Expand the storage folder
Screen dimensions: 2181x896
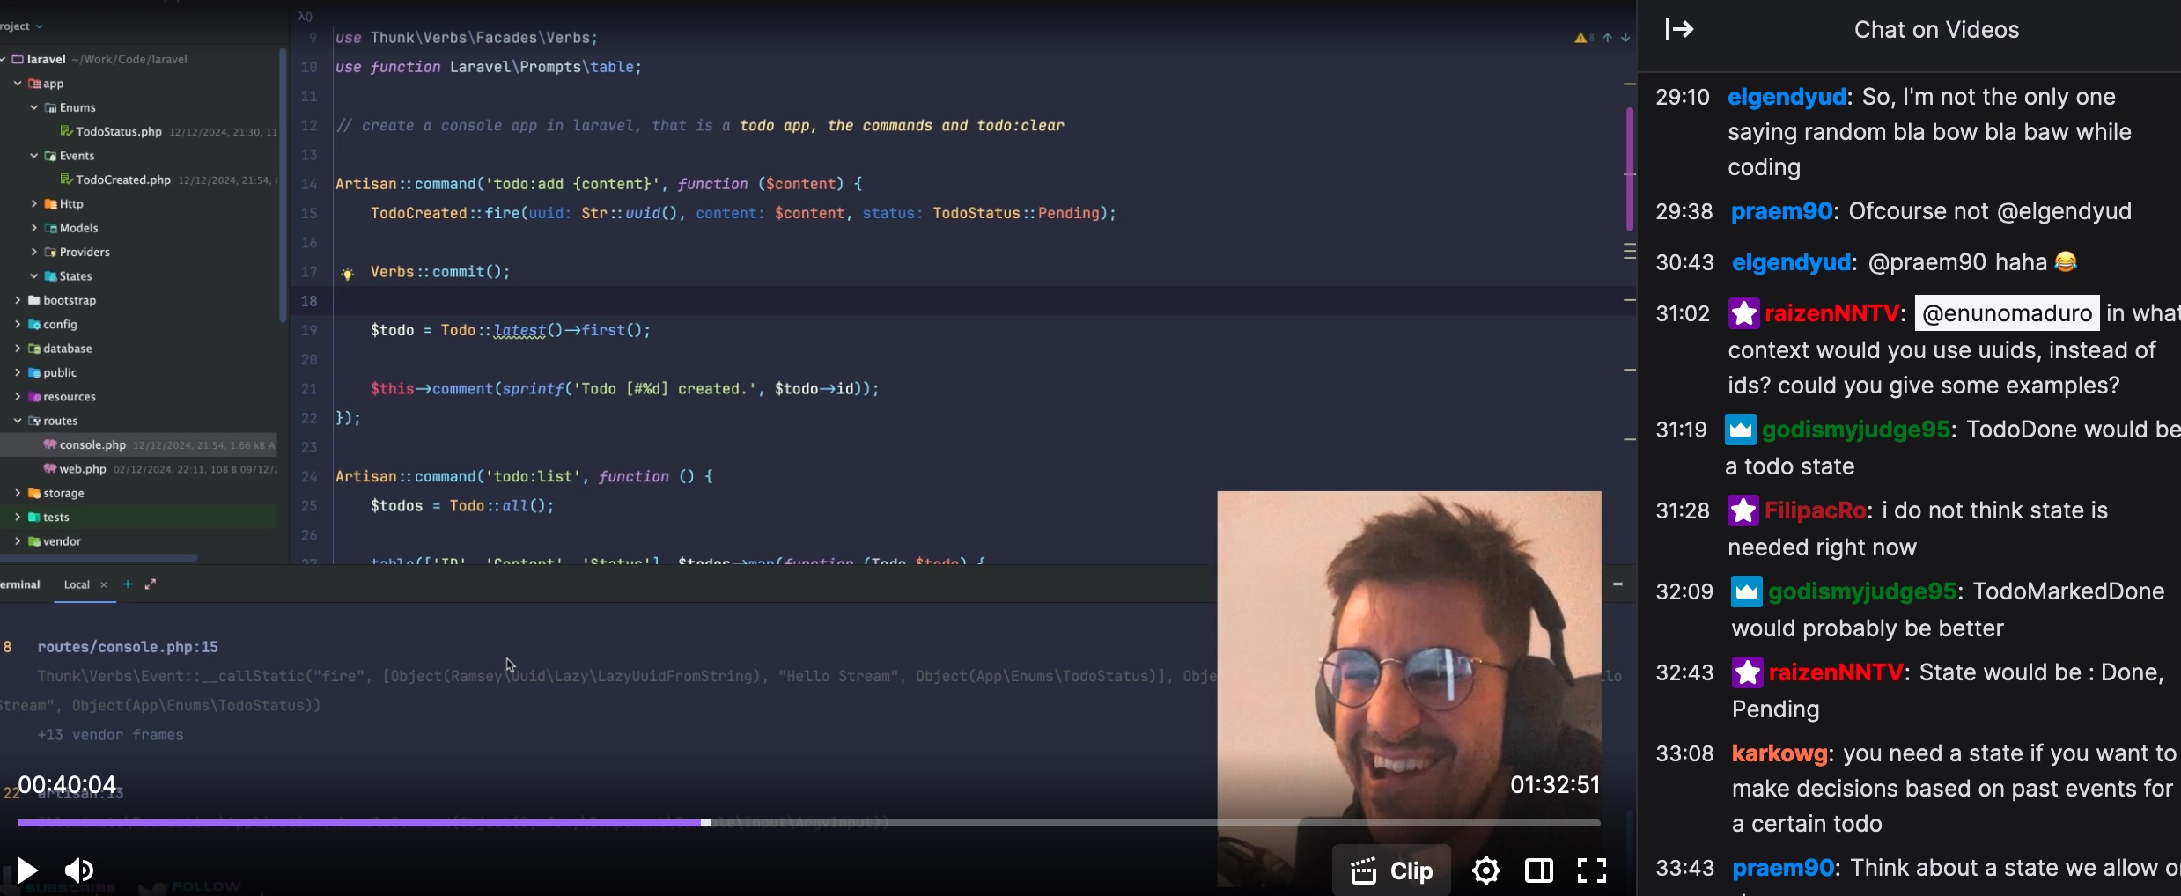pos(18,493)
